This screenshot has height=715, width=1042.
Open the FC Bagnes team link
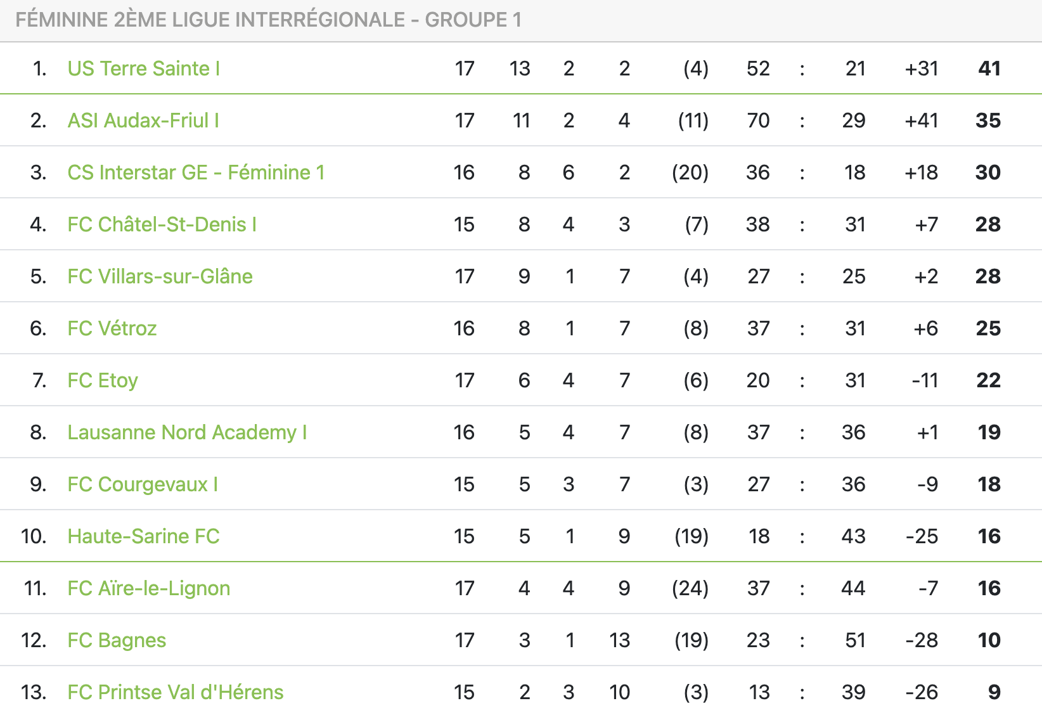pos(117,640)
